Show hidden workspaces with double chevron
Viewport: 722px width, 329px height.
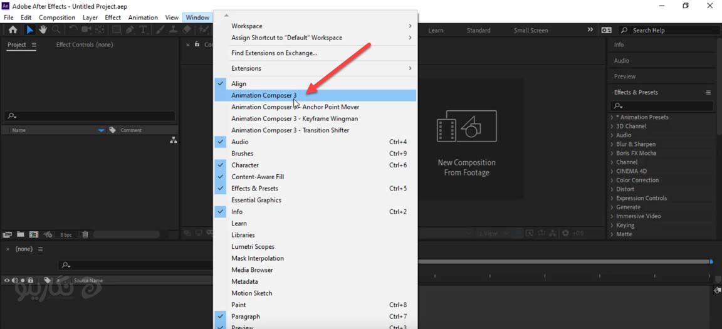coord(590,30)
